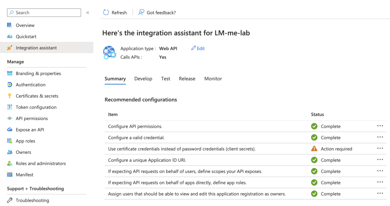The image size is (390, 206).
Task: Select the API permissions blade
Action: click(x=32, y=118)
